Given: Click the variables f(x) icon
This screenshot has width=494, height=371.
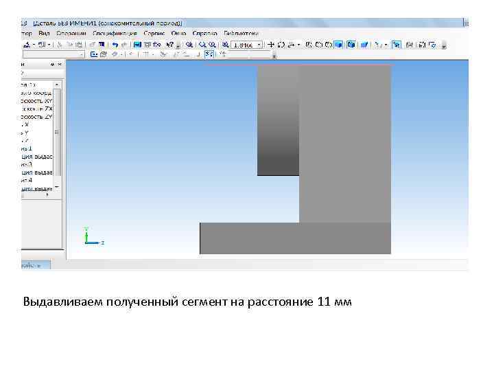Looking at the screenshot, I should point(157,45).
